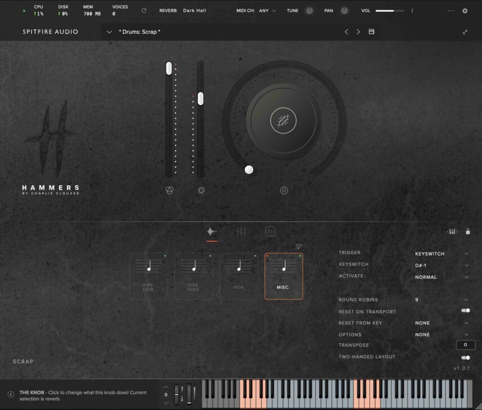Viewport: 482px width, 410px height.
Task: Toggle the Two-Handed Layout switch
Action: pos(466,358)
